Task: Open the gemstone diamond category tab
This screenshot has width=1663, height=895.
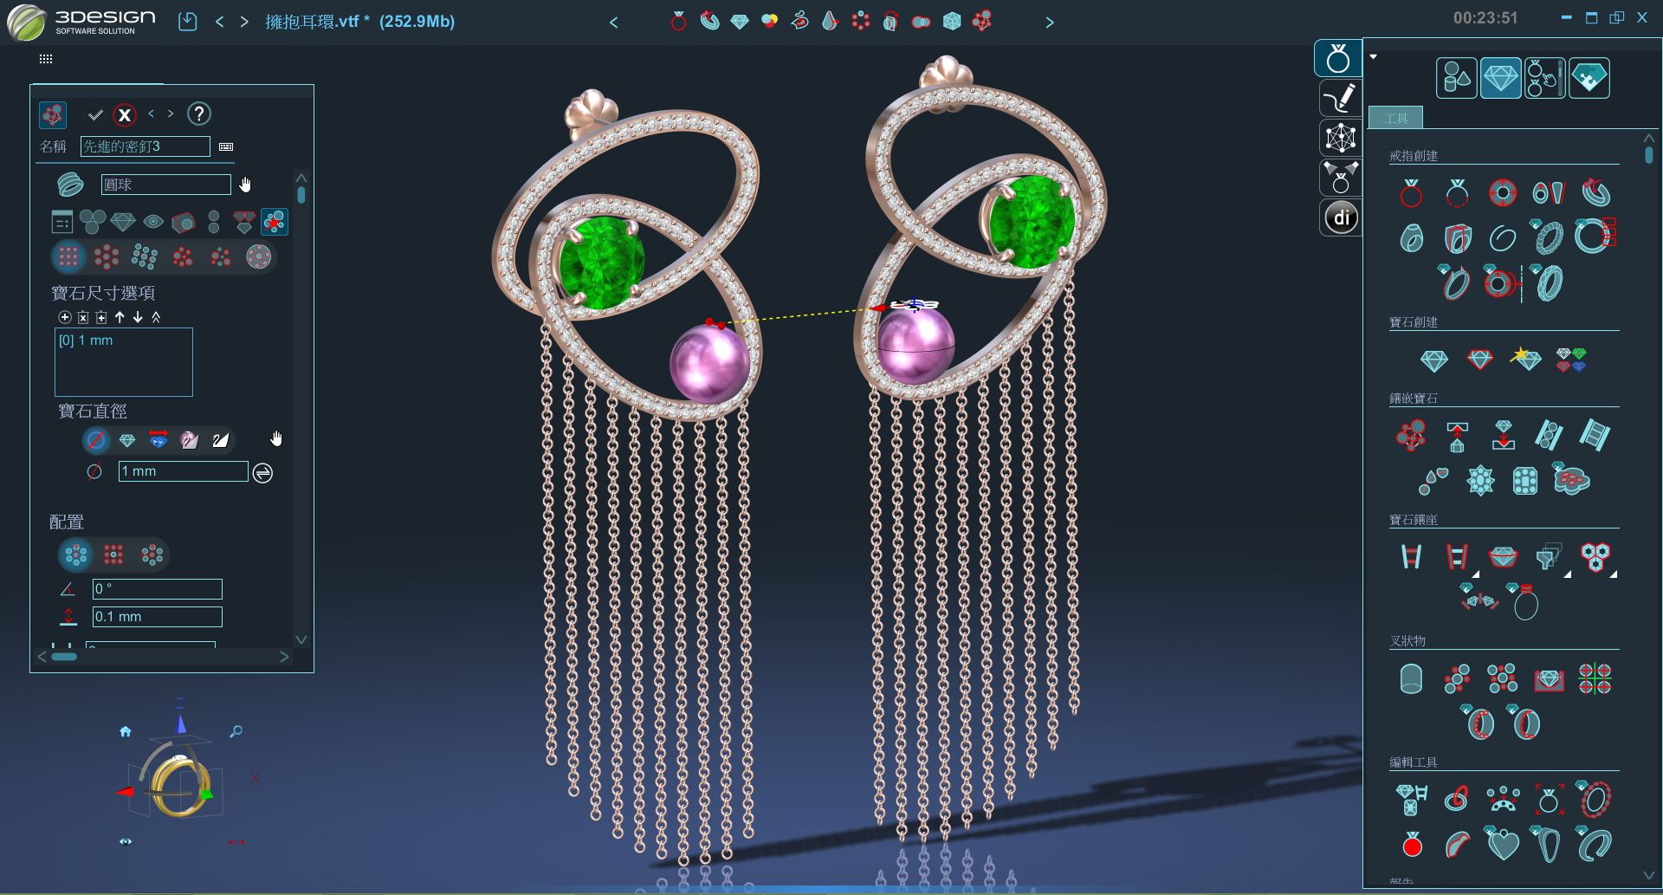Action: coord(1500,79)
